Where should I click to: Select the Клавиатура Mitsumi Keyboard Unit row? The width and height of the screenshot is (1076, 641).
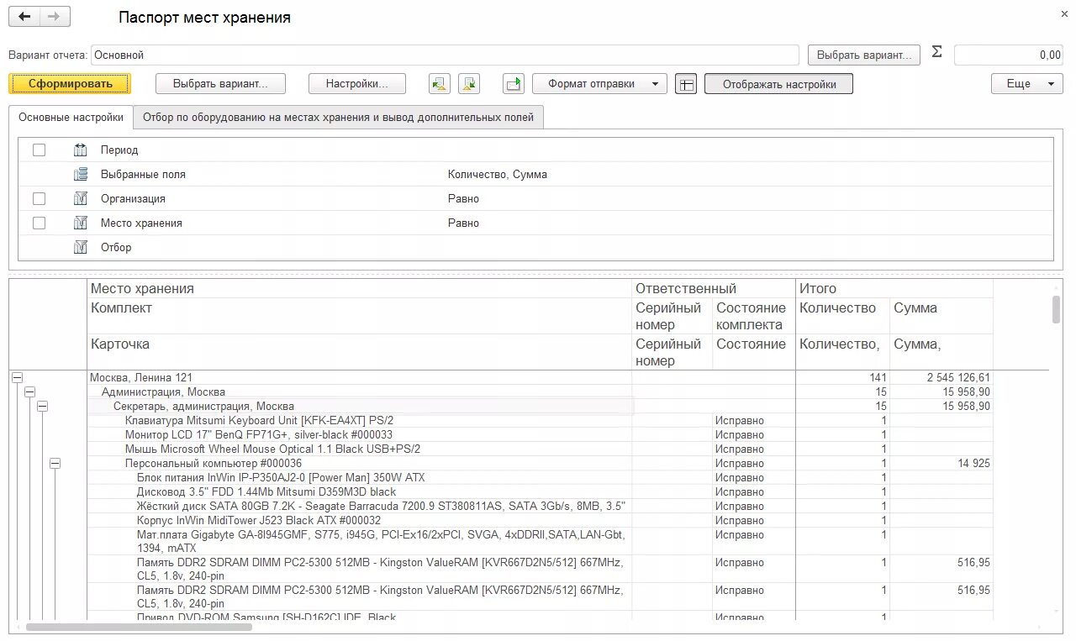[259, 421]
